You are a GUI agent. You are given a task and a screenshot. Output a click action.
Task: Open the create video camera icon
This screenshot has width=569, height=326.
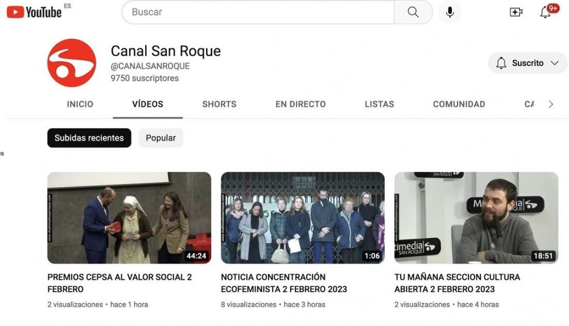[516, 12]
